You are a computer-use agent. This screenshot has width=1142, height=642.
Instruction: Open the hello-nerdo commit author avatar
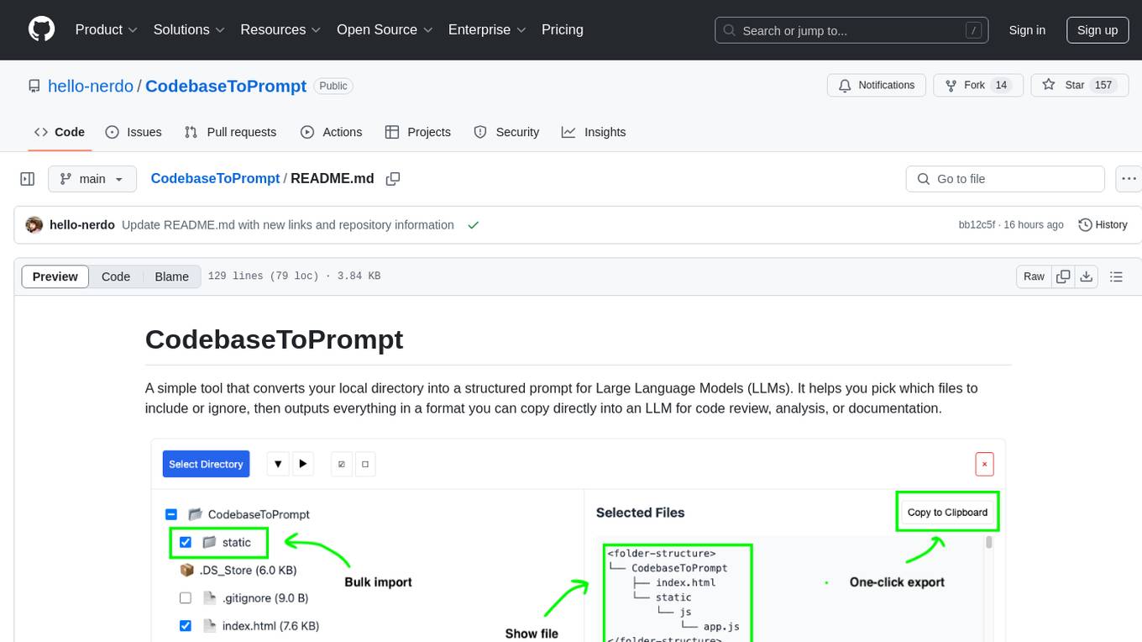[x=34, y=225]
